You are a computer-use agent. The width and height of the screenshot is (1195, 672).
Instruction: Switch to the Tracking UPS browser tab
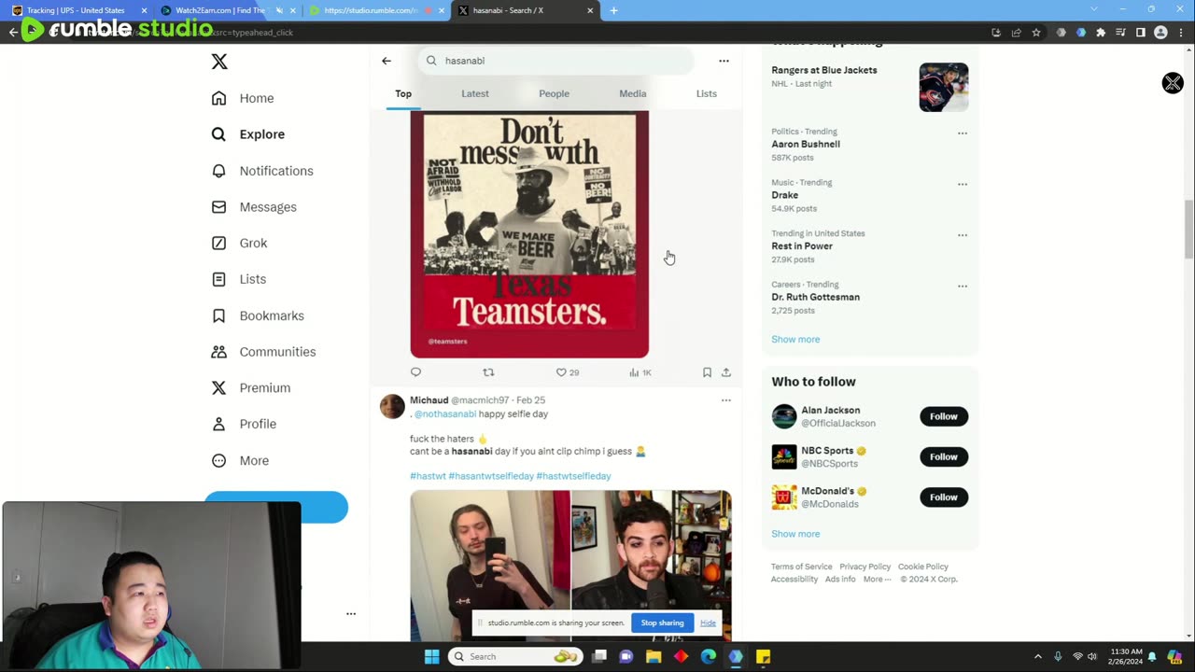click(77, 10)
